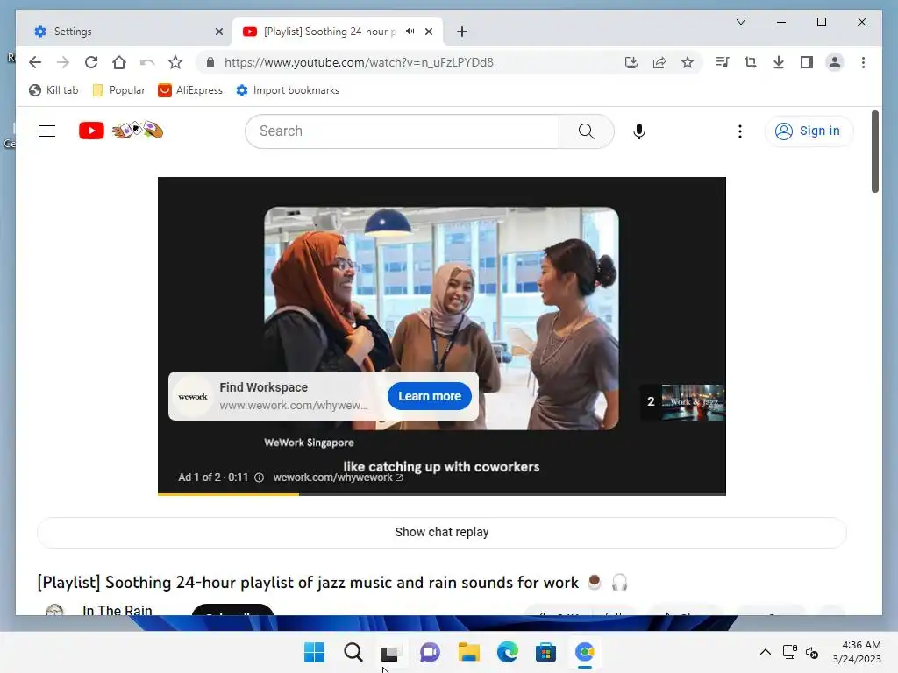Click the Sign in button

click(x=808, y=131)
